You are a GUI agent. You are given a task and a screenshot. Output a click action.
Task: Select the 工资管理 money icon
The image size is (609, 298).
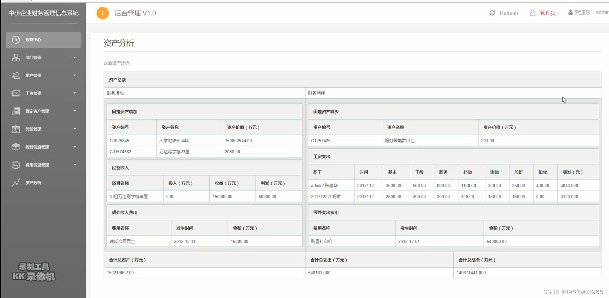point(16,93)
